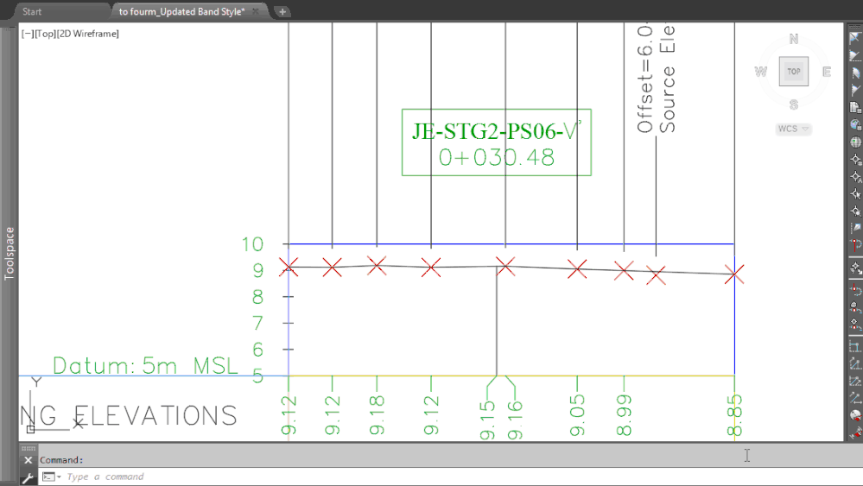
Task: Select the Point Object crosshair icon
Action: pos(855,193)
